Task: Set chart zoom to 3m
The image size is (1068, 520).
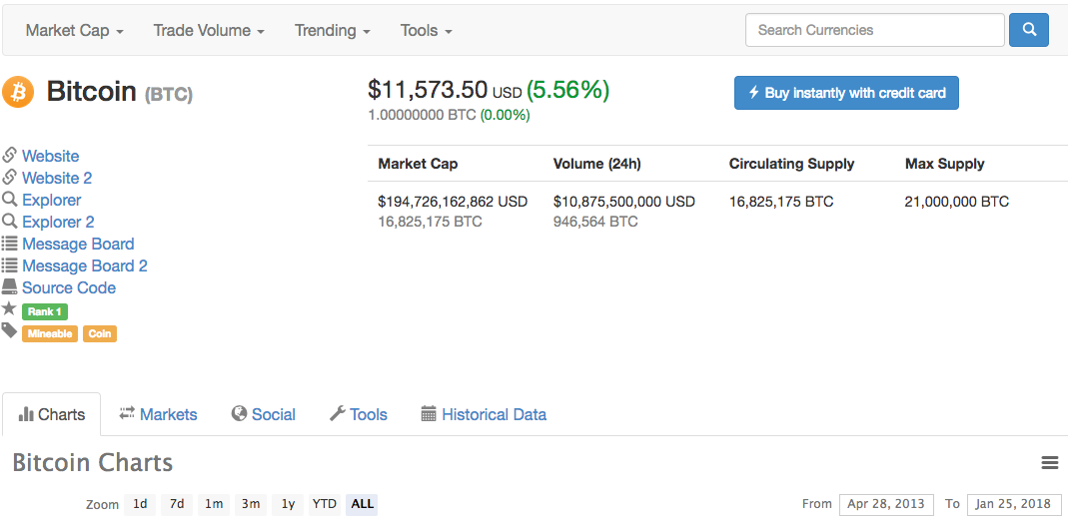Action: tap(251, 504)
